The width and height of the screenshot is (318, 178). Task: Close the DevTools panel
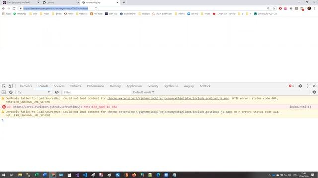point(314,86)
